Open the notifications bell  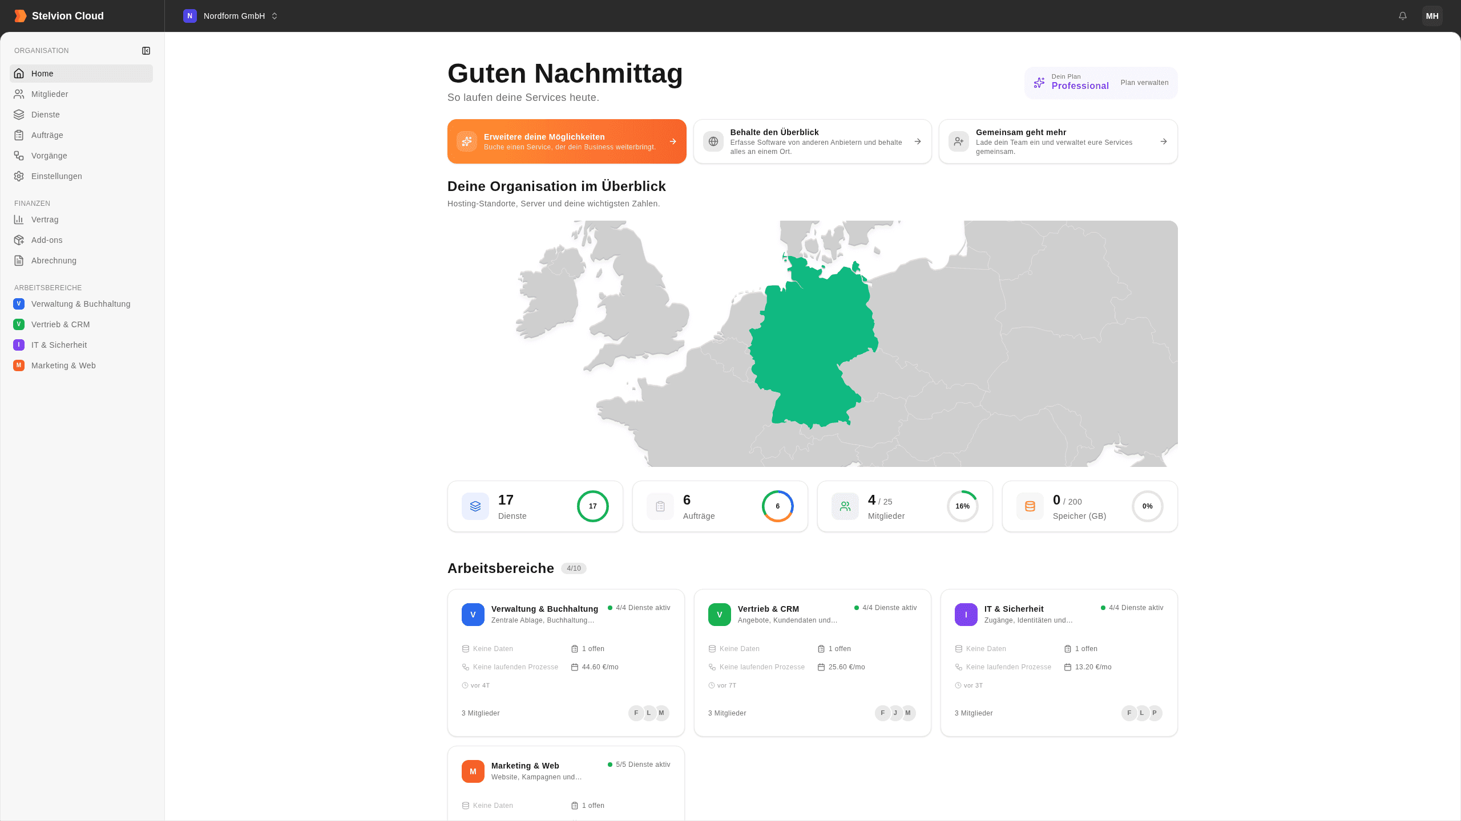coord(1402,16)
